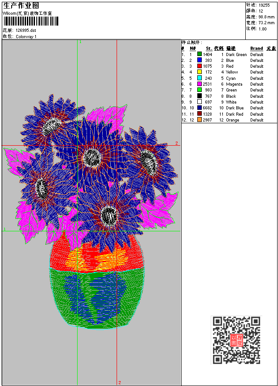Click the width value 73.2 mm
The image size is (278, 386).
(x=267, y=23)
